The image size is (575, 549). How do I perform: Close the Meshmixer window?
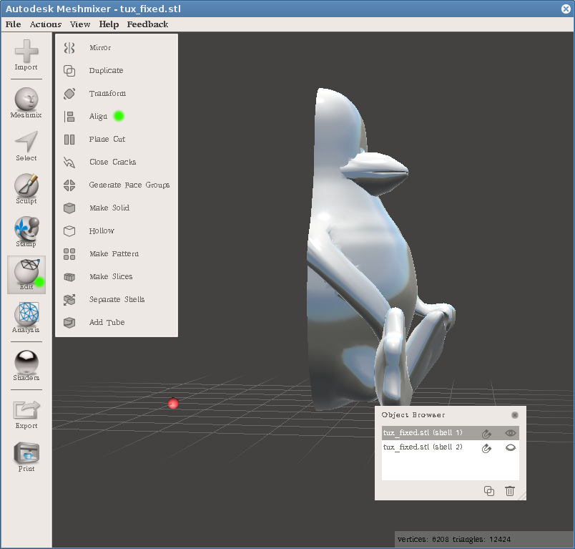click(566, 9)
